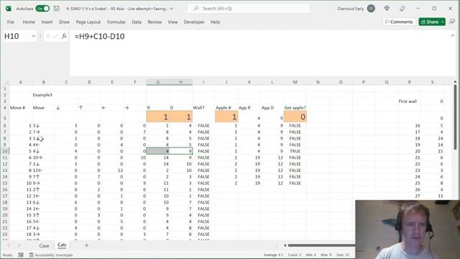Click the 'App D' header cell
460x259 pixels.
(272, 108)
